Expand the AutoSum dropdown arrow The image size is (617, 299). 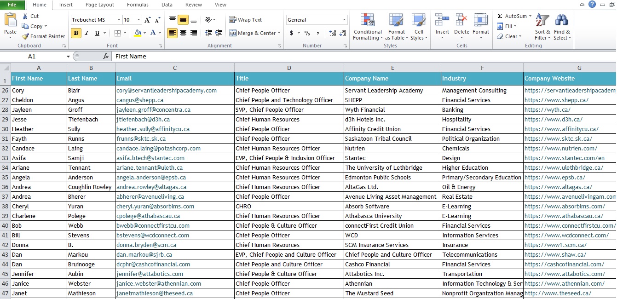point(530,16)
